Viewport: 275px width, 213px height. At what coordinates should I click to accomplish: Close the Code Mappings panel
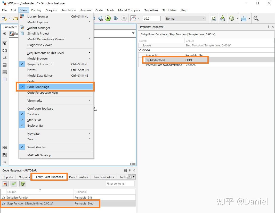point(134,170)
